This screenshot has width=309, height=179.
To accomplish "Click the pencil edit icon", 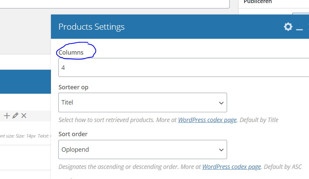I will [16, 116].
